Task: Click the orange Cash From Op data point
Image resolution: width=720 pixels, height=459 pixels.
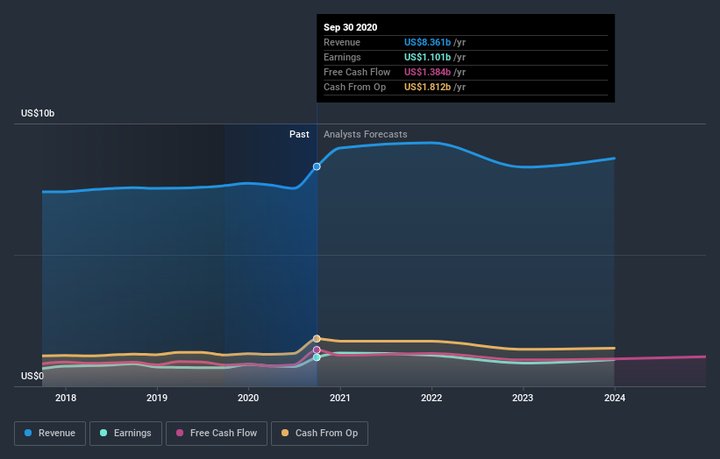Action: coord(317,338)
